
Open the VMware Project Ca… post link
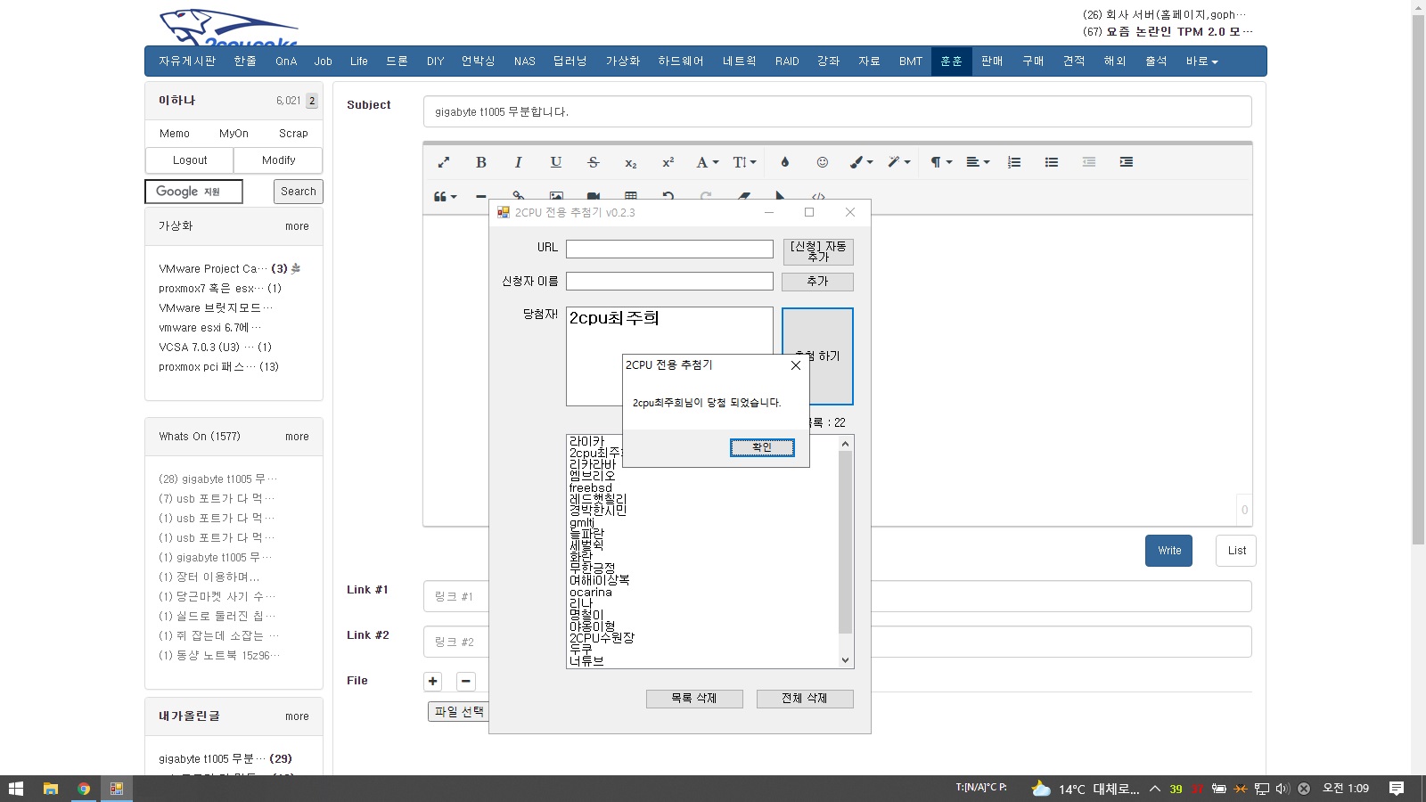[213, 268]
